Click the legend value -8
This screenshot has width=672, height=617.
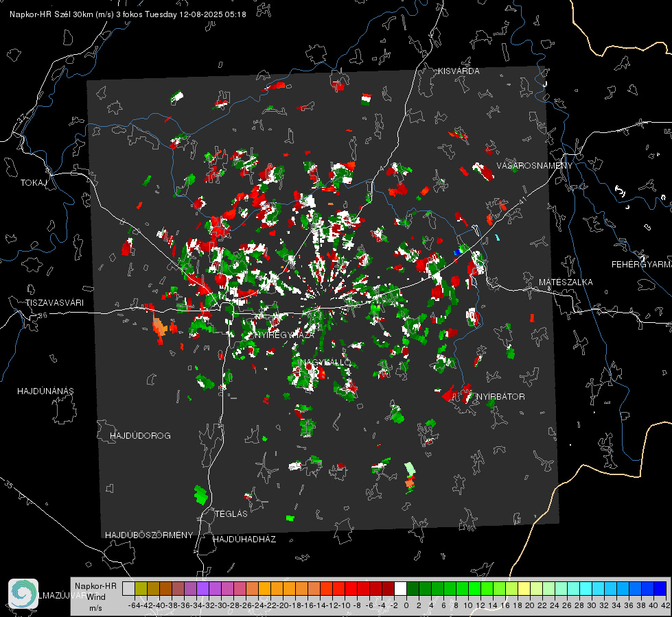click(x=357, y=605)
